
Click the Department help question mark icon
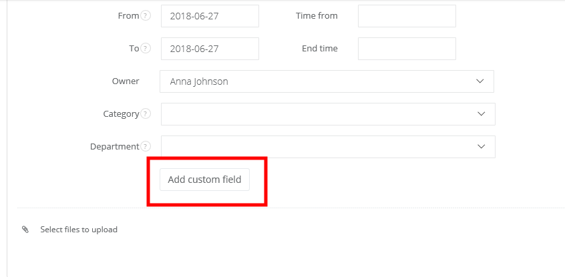point(146,147)
